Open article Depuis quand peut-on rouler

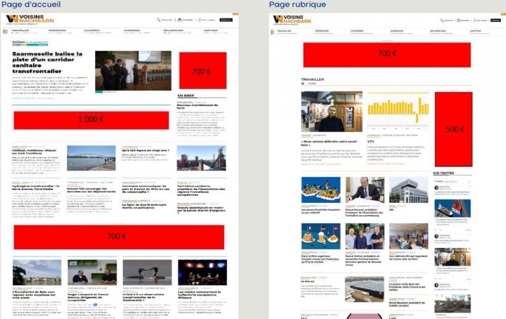[201, 210]
